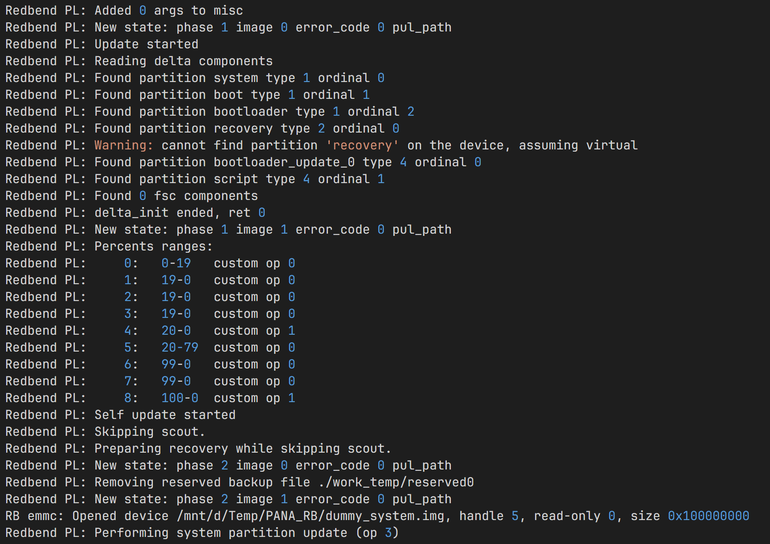Click the quoted 'recovery' string
The image size is (770, 544).
[x=362, y=145]
